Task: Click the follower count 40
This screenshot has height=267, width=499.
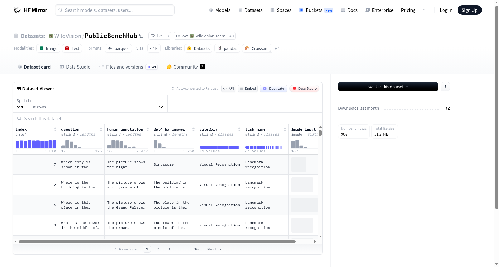Action: pyautogui.click(x=231, y=36)
